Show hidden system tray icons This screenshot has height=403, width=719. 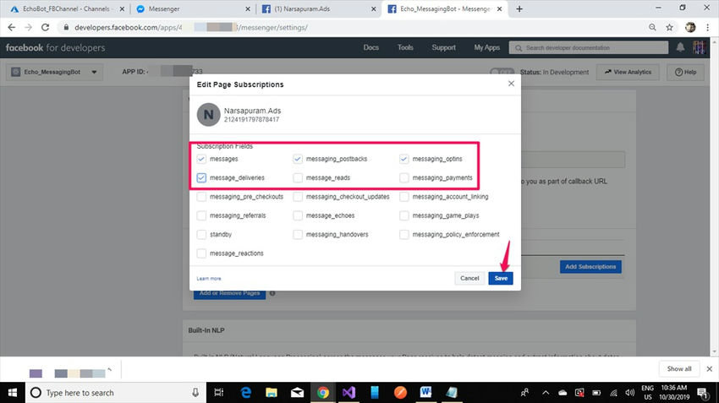tap(546, 393)
